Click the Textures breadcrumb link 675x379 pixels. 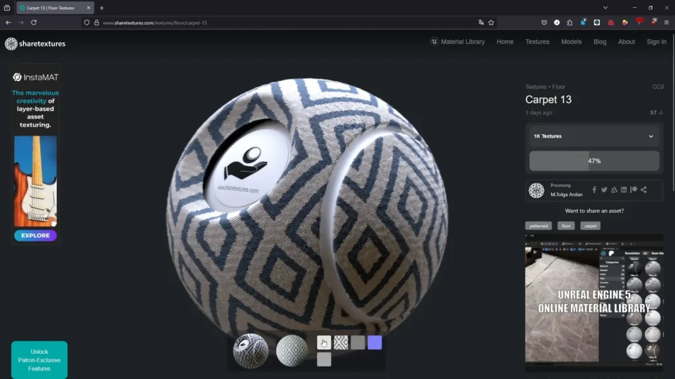pos(535,87)
